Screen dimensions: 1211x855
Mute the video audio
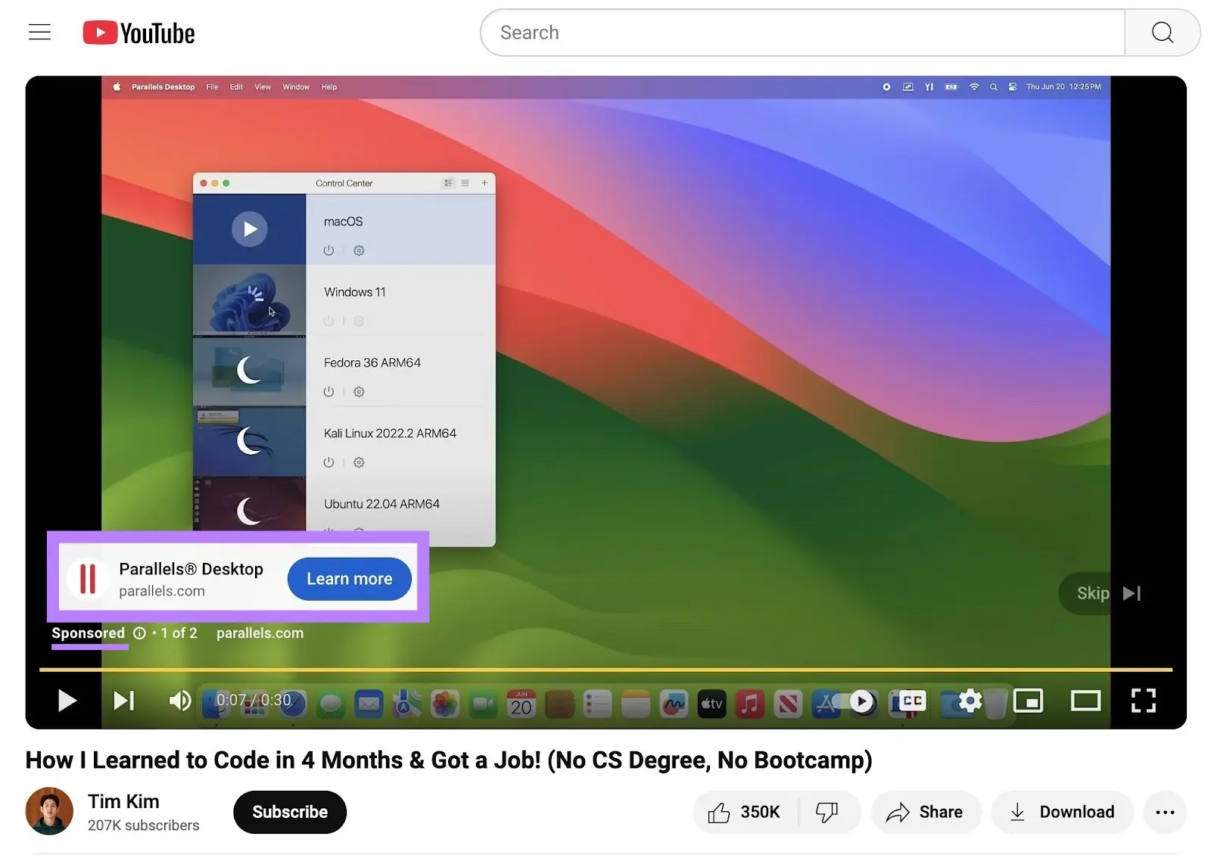[x=180, y=701]
